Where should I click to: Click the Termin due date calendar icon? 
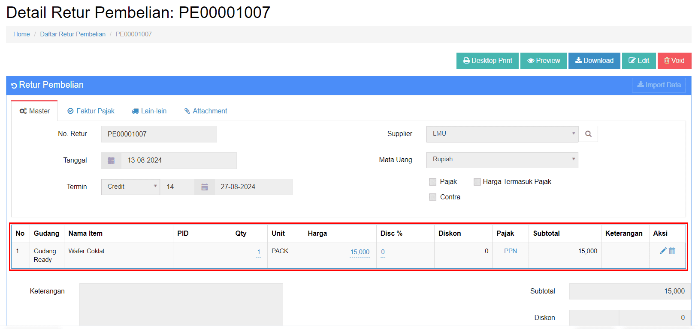(205, 187)
